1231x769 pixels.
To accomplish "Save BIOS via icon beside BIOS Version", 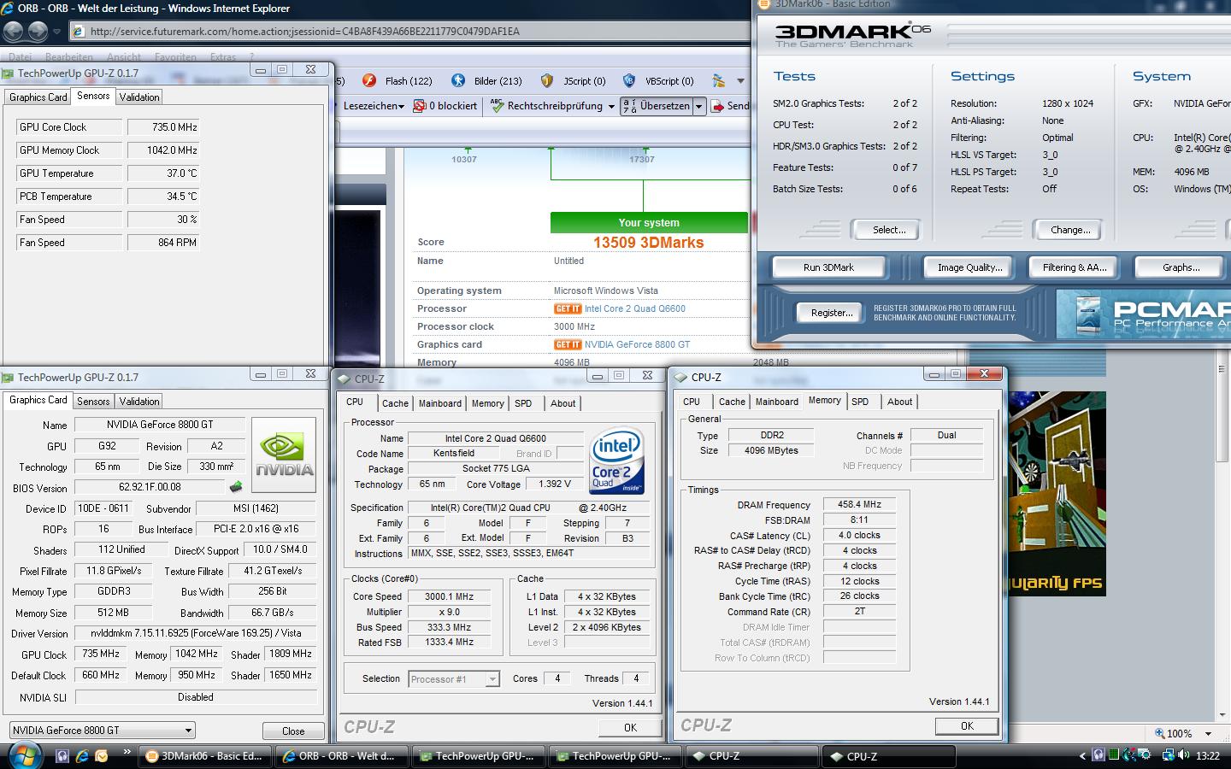I will point(236,487).
